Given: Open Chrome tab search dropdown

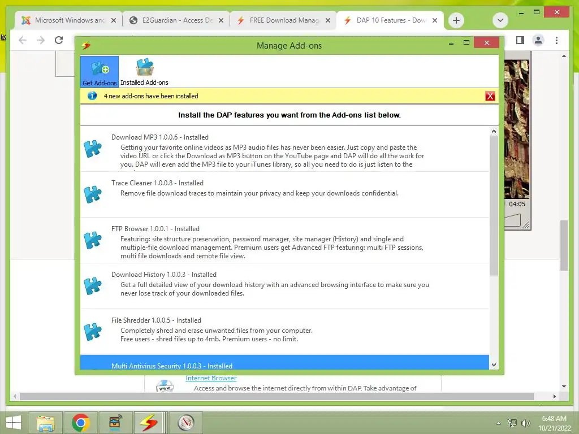Looking at the screenshot, I should tap(500, 20).
